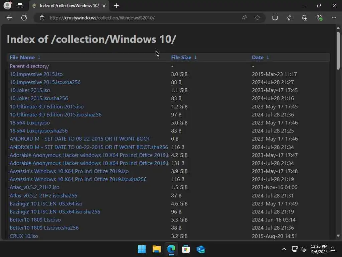Open 18 x64 Luxury.iso.sha256 link

[39, 131]
